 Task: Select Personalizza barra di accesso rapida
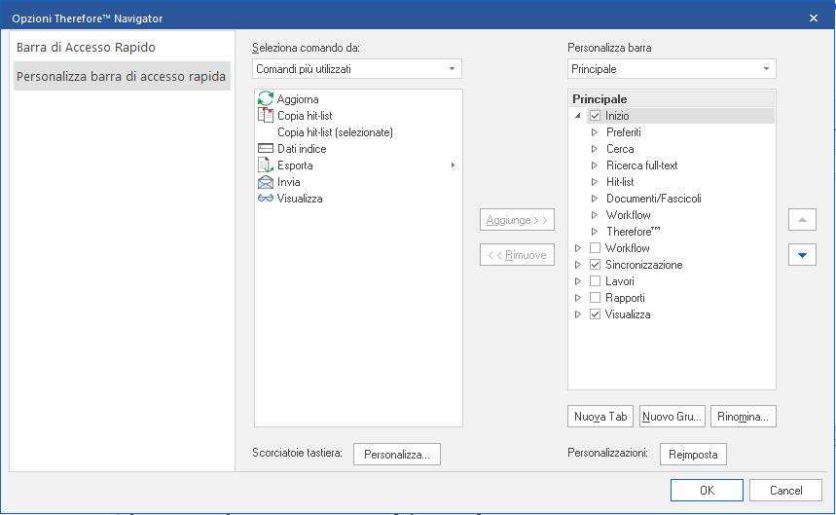click(x=122, y=76)
